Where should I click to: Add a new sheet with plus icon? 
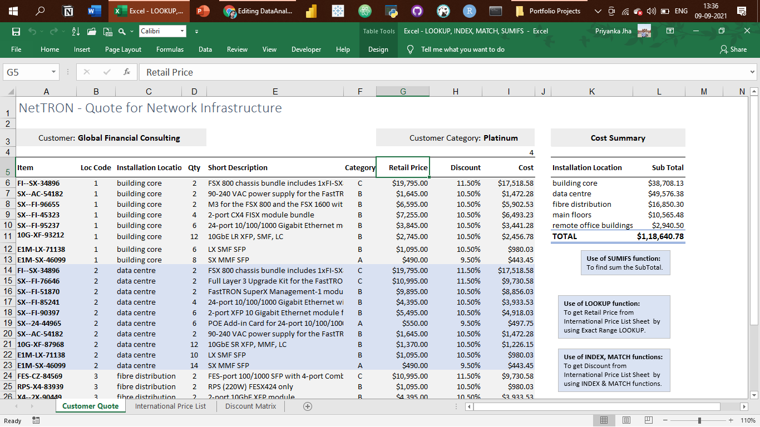point(307,406)
